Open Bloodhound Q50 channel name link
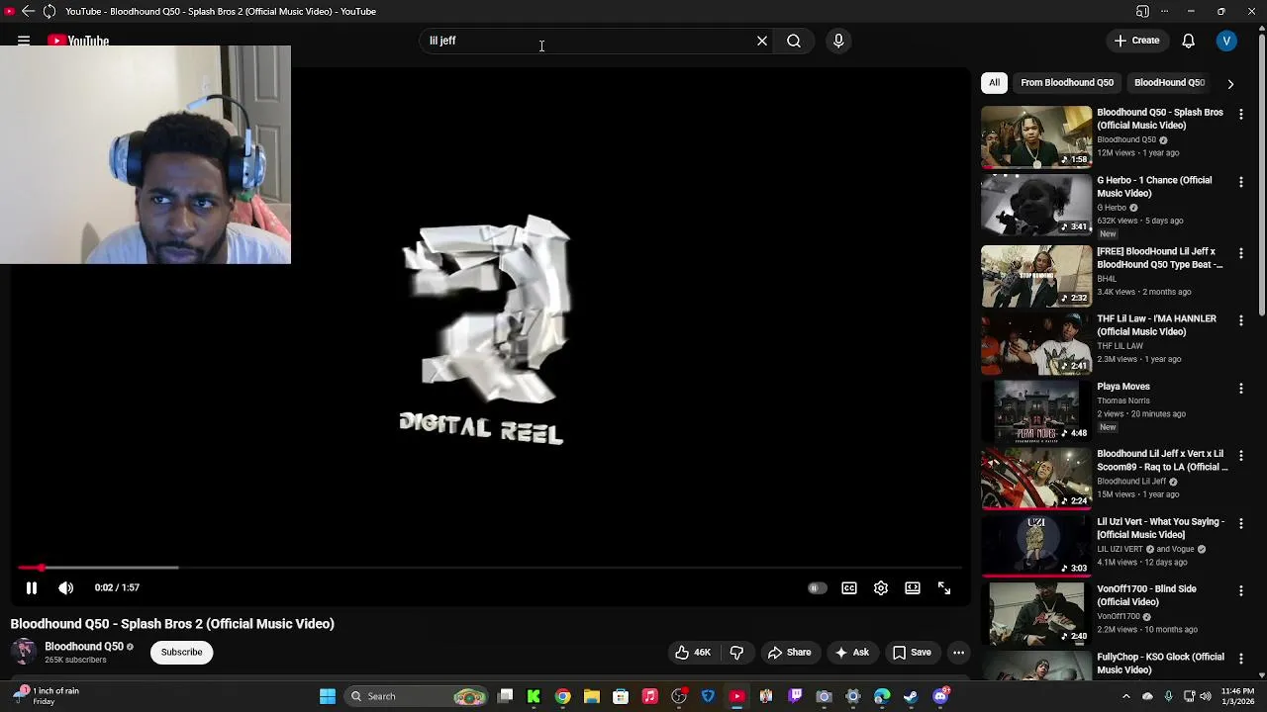1267x712 pixels. (84, 647)
